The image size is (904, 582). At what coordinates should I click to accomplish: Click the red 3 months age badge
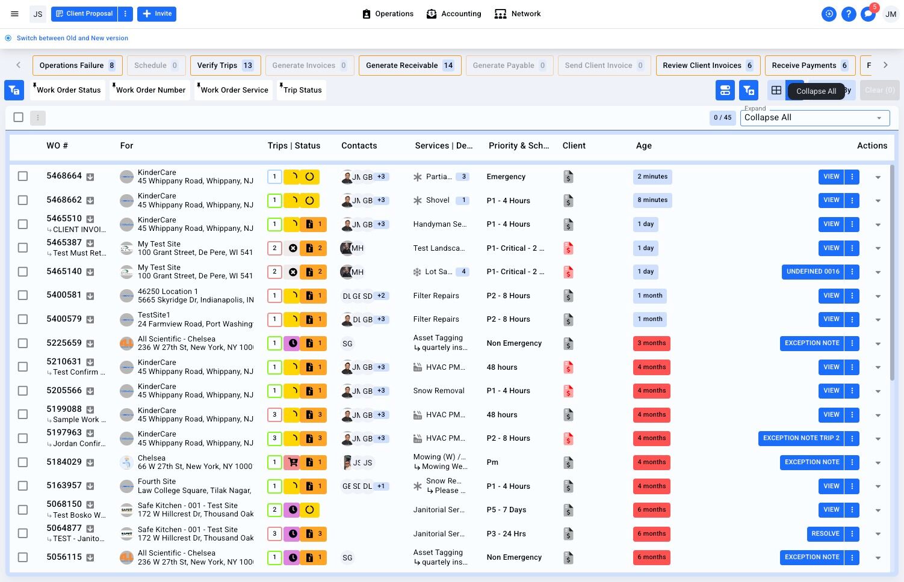click(x=651, y=343)
